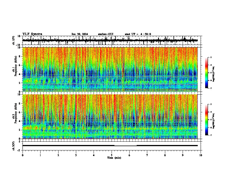Click the ch.2 color bar log(PSD) label
Screen dimensions: 226x174
click(x=213, y=121)
